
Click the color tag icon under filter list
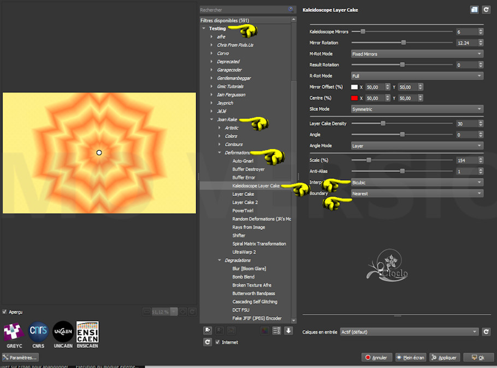pos(265,330)
